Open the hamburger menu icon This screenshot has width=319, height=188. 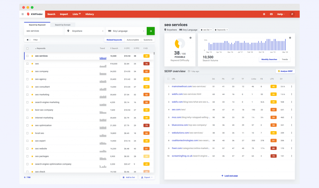point(22,14)
